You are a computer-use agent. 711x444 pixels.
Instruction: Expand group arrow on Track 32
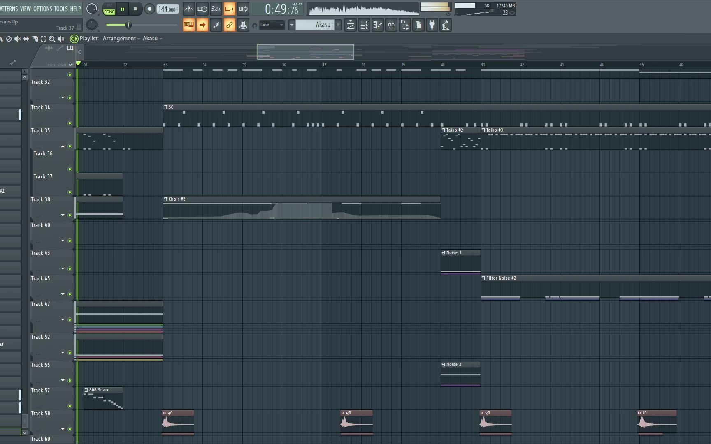tap(63, 97)
